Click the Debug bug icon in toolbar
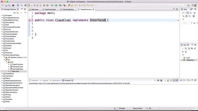Screen dimensions: 198x111 coord(52,6)
